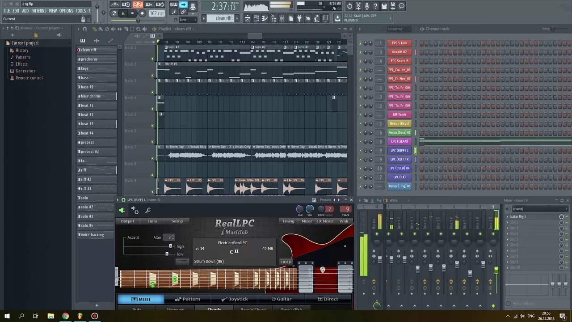Open the plugin wrench settings icon

[148, 210]
